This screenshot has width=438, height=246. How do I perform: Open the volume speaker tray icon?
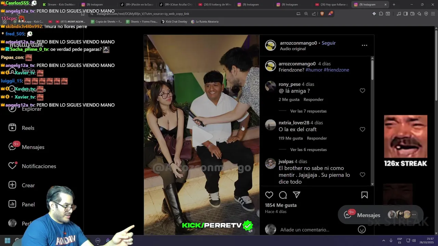(414, 241)
